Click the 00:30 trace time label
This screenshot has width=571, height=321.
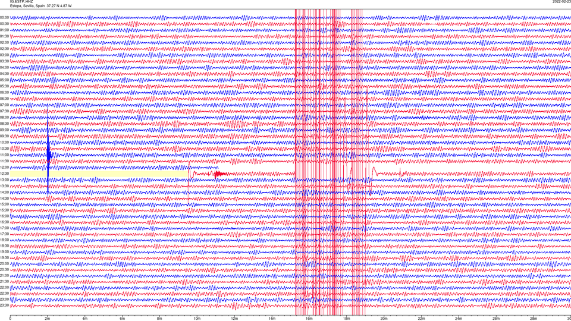click(x=4, y=24)
